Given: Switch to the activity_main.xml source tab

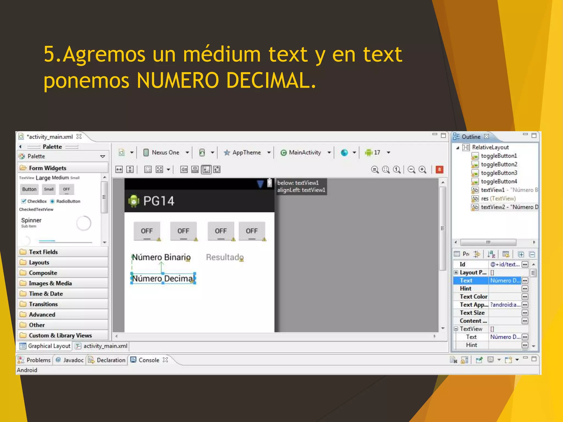Looking at the screenshot, I should 101,346.
